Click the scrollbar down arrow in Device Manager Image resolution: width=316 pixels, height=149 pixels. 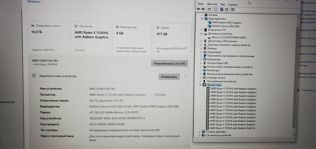click(294, 135)
